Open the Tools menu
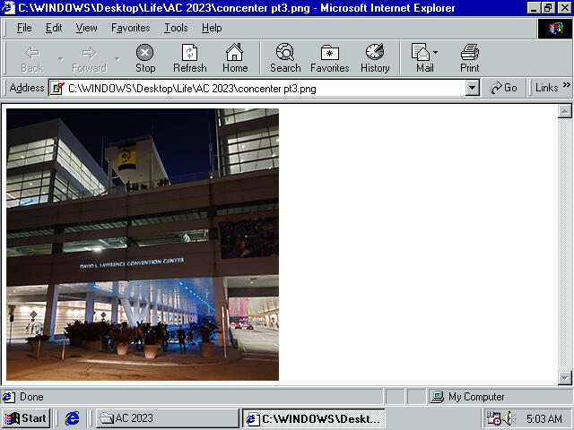Viewport: 574px width, 430px height. coord(176,28)
